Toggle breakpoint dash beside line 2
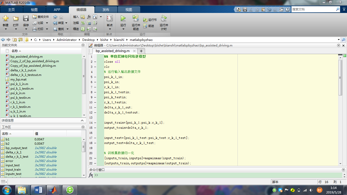The width and height of the screenshot is (347, 195). (x=95, y=62)
